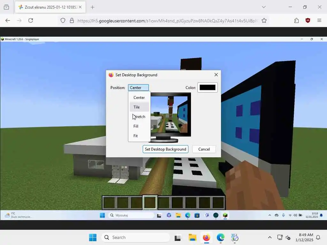Image resolution: width=327 pixels, height=245 pixels.
Task: Choose Center from the position list
Action: tap(139, 98)
